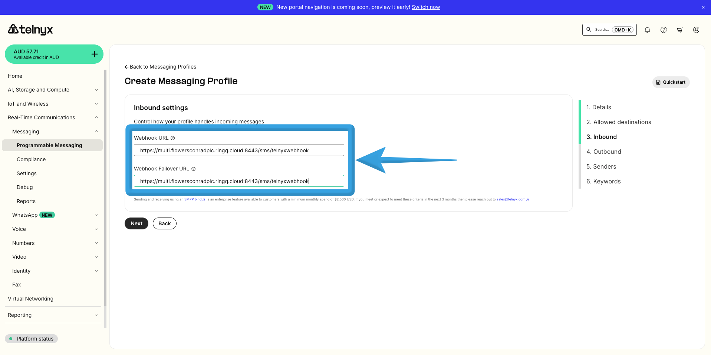The width and height of the screenshot is (711, 355).
Task: Open the user account avatar icon
Action: (696, 30)
